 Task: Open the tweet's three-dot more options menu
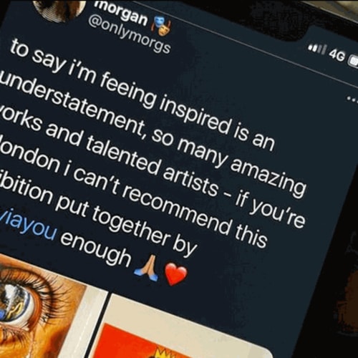[x=352, y=100]
